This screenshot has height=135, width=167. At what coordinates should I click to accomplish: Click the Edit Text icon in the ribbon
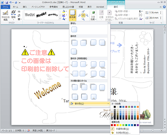coord(5,16)
